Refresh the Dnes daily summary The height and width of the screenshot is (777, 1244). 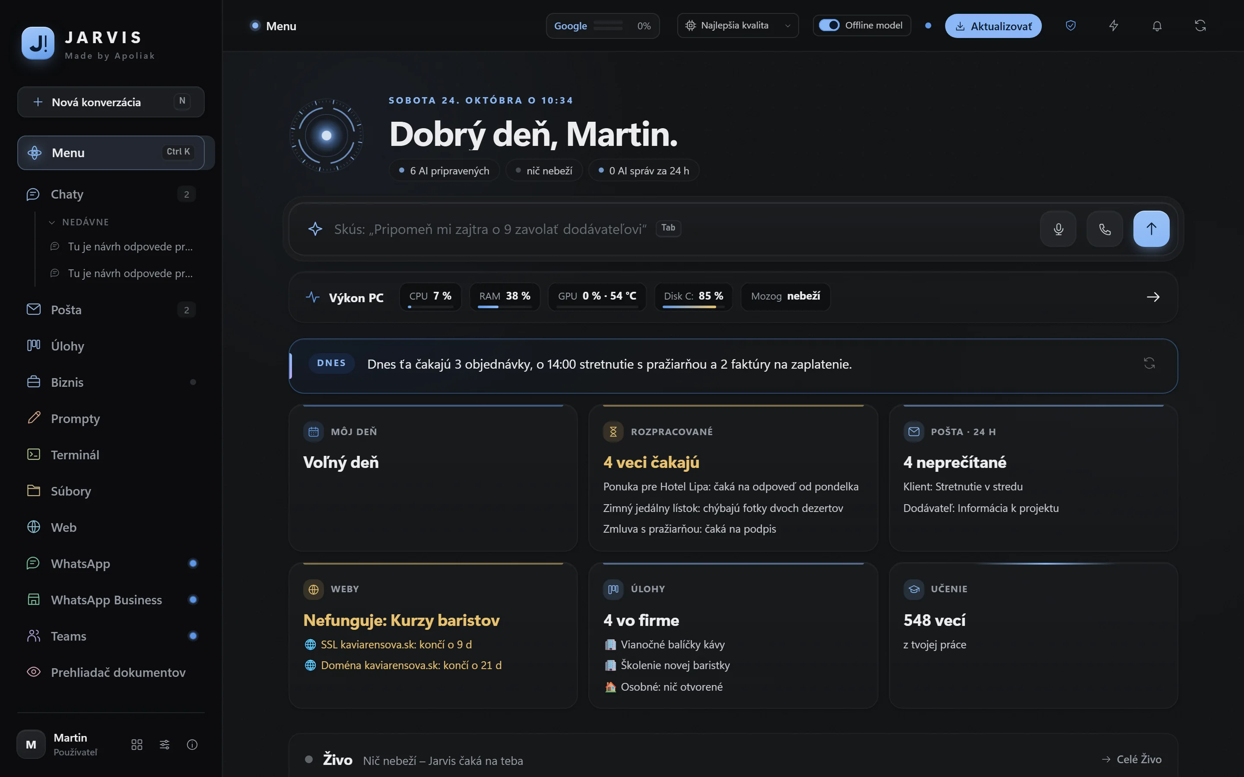[1149, 363]
